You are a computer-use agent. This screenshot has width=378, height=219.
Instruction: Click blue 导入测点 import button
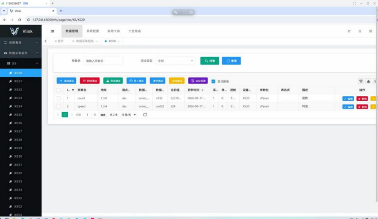click(136, 81)
